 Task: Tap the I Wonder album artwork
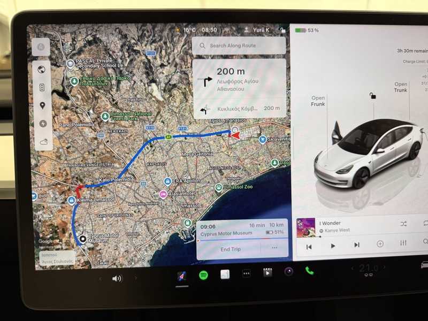pos(306,227)
